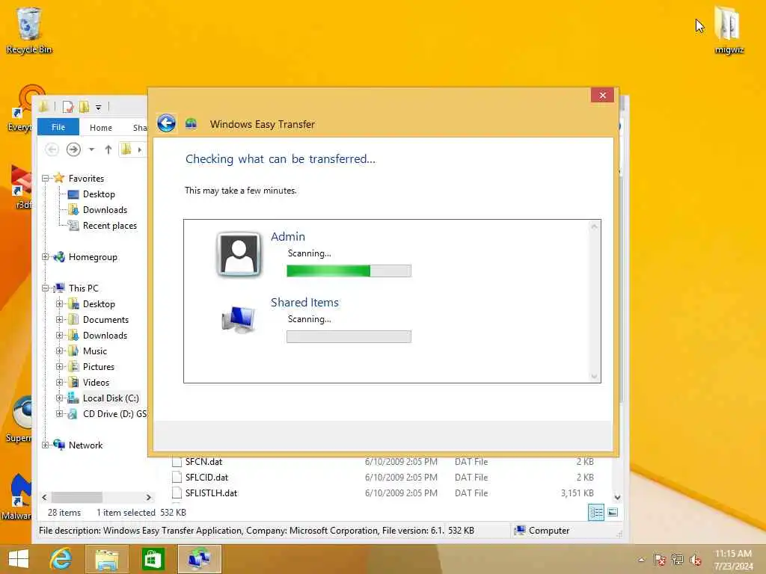This screenshot has width=766, height=574.
Task: Click Shared Items scanning progress bar
Action: [x=349, y=337]
